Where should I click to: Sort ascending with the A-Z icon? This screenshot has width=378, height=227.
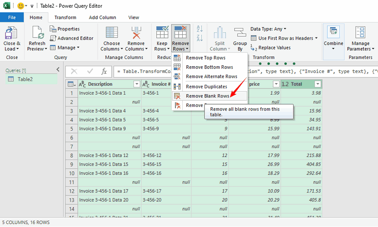(199, 29)
